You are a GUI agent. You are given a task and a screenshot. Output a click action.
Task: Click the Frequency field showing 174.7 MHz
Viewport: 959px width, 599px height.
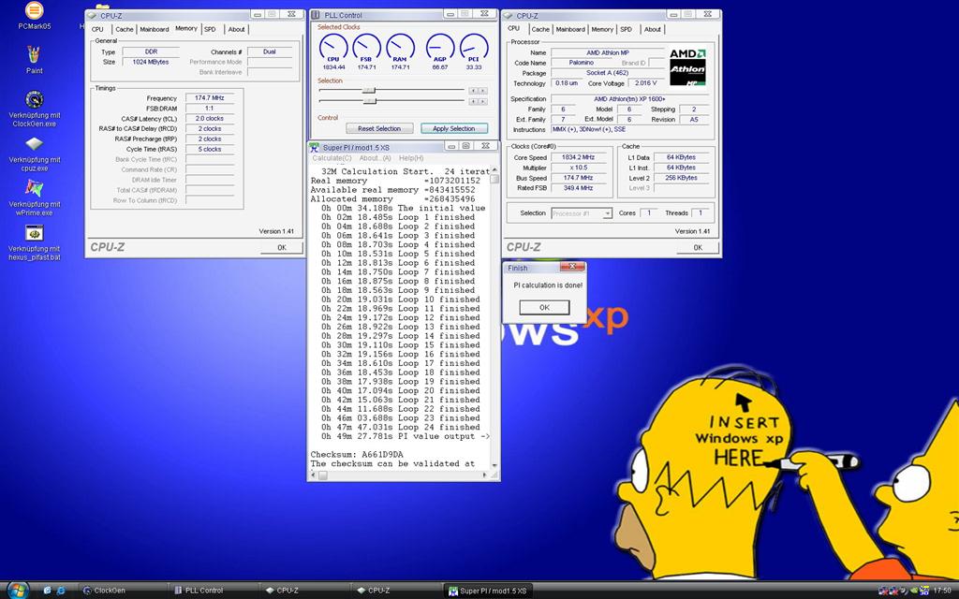[210, 97]
